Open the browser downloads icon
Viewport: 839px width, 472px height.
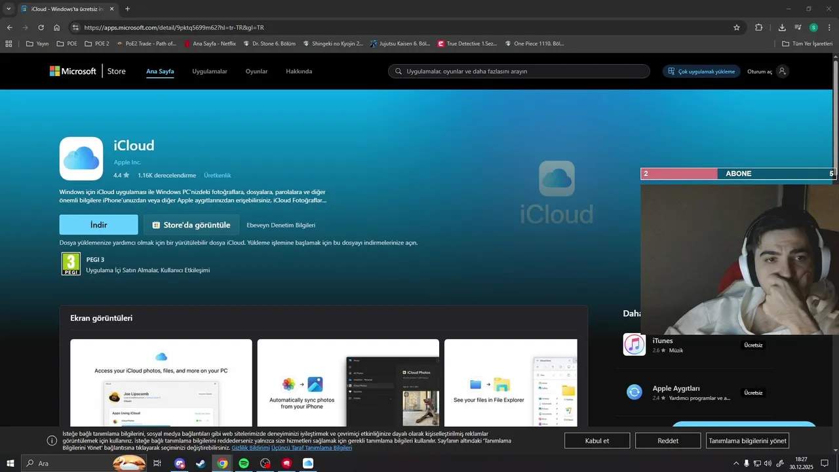click(x=782, y=28)
